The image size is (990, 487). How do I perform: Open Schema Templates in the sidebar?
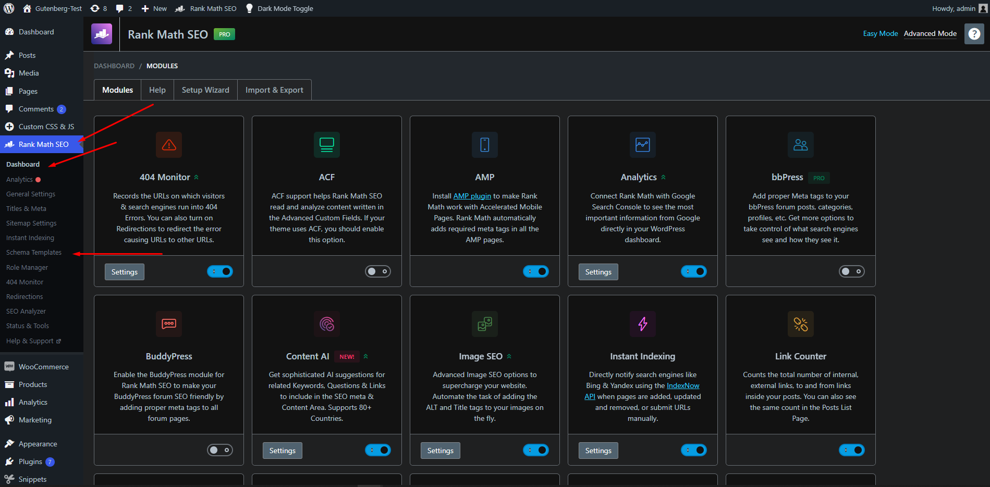click(34, 253)
